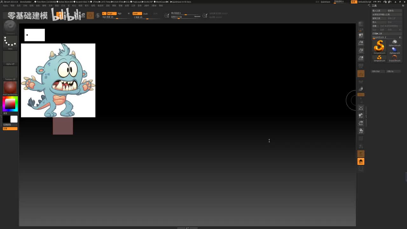Click the QuickSave button

pyautogui.click(x=325, y=2)
